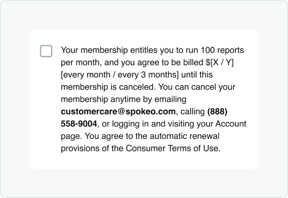Click the customercare@spokeo.com email address
288x198 pixels.
(x=118, y=111)
